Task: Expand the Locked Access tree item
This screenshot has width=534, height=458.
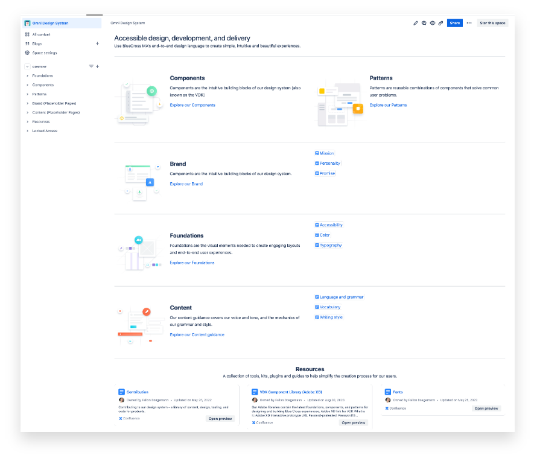Action: click(x=28, y=131)
